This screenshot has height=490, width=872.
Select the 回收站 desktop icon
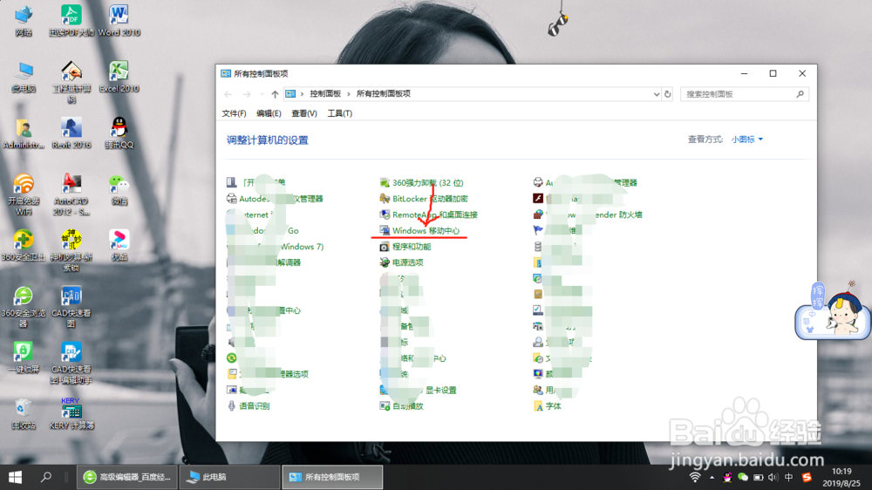24,414
